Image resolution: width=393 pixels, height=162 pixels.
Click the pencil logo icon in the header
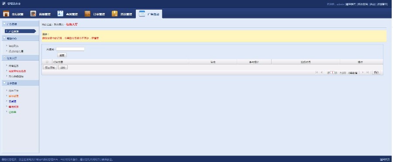[3, 3]
